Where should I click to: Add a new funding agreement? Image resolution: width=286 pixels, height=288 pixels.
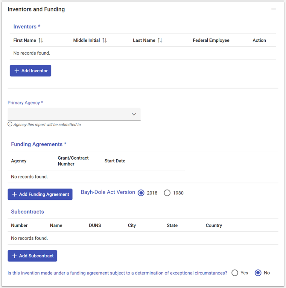pyautogui.click(x=40, y=194)
